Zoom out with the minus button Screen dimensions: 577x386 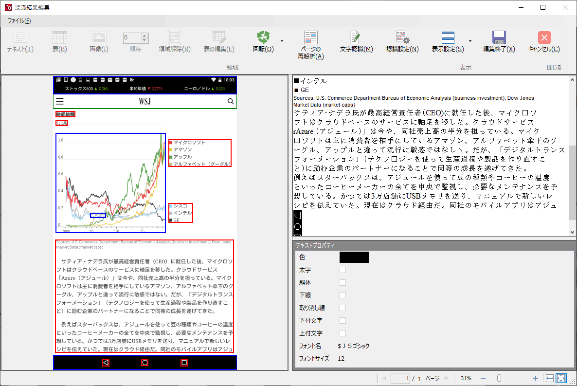point(483,378)
